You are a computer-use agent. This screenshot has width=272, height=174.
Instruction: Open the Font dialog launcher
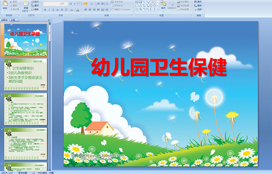pyautogui.click(x=81, y=15)
